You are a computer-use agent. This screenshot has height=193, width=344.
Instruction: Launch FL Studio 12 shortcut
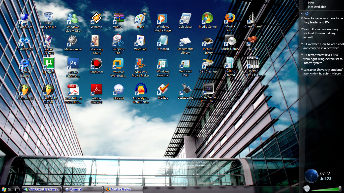[x=25, y=92]
